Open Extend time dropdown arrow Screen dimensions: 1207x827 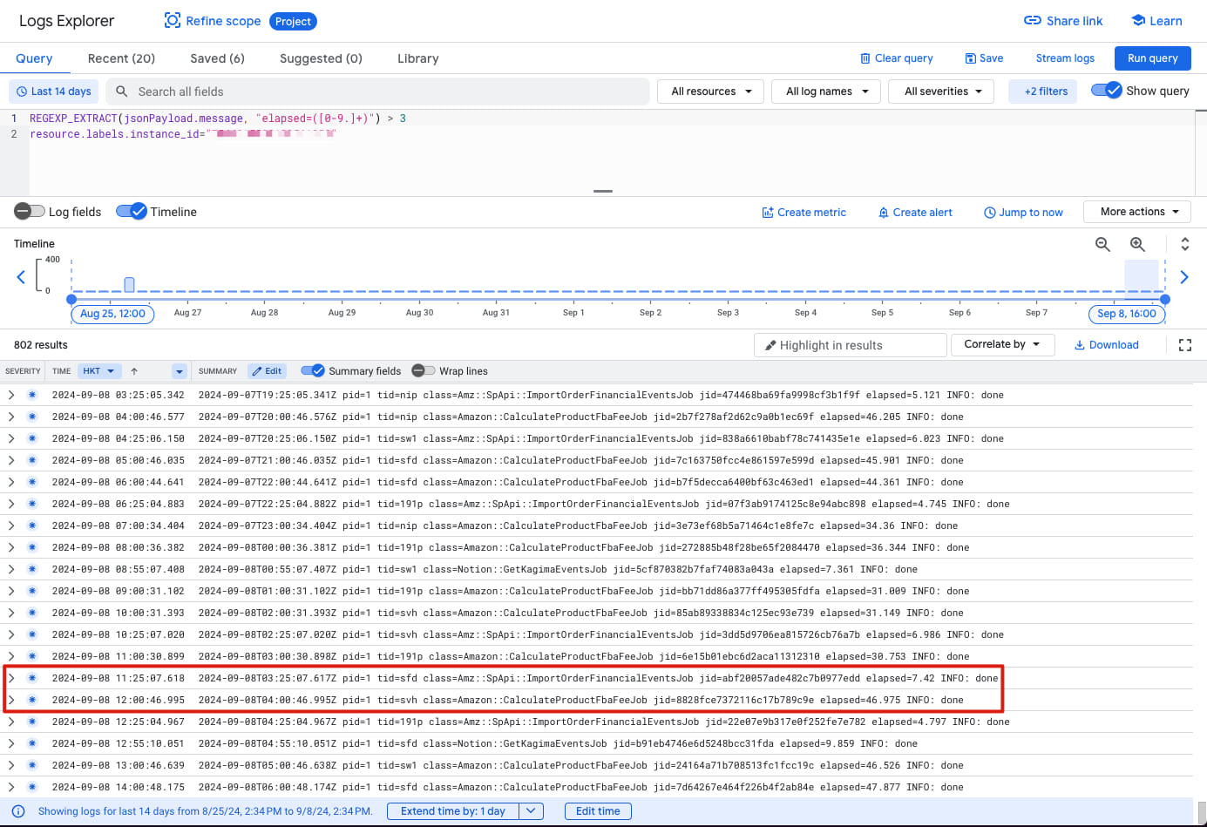[x=531, y=811]
